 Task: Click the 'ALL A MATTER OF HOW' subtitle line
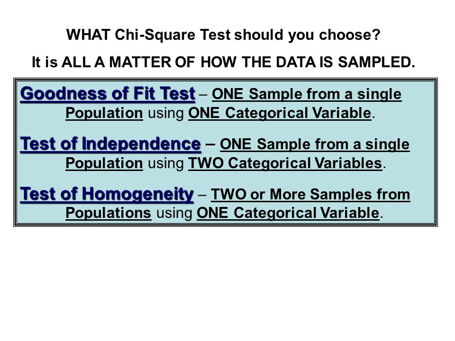click(223, 62)
